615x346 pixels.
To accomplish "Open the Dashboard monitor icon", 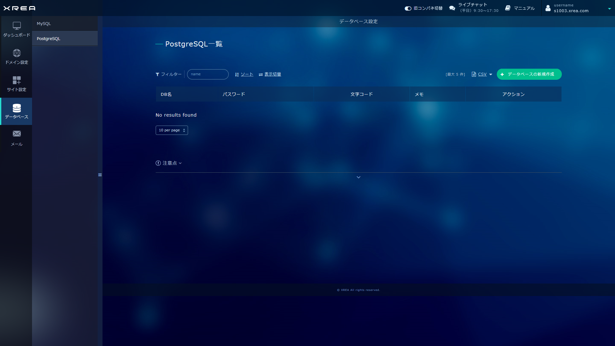I will pos(17,26).
